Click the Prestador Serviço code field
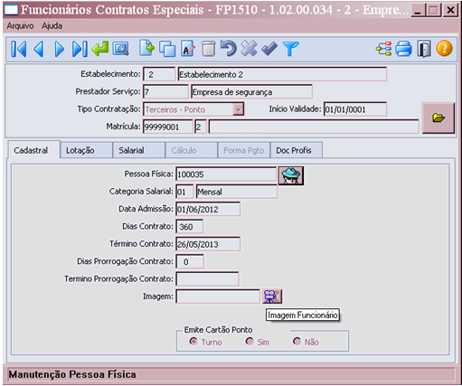Screen dimensions: 462x386 pos(165,92)
